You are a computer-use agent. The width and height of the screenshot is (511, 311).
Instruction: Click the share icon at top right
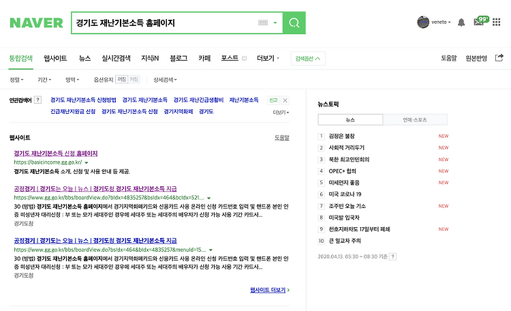(499, 58)
